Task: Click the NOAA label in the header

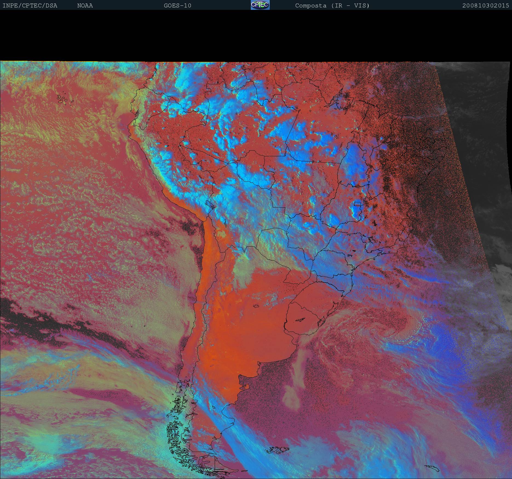Action: click(x=85, y=5)
